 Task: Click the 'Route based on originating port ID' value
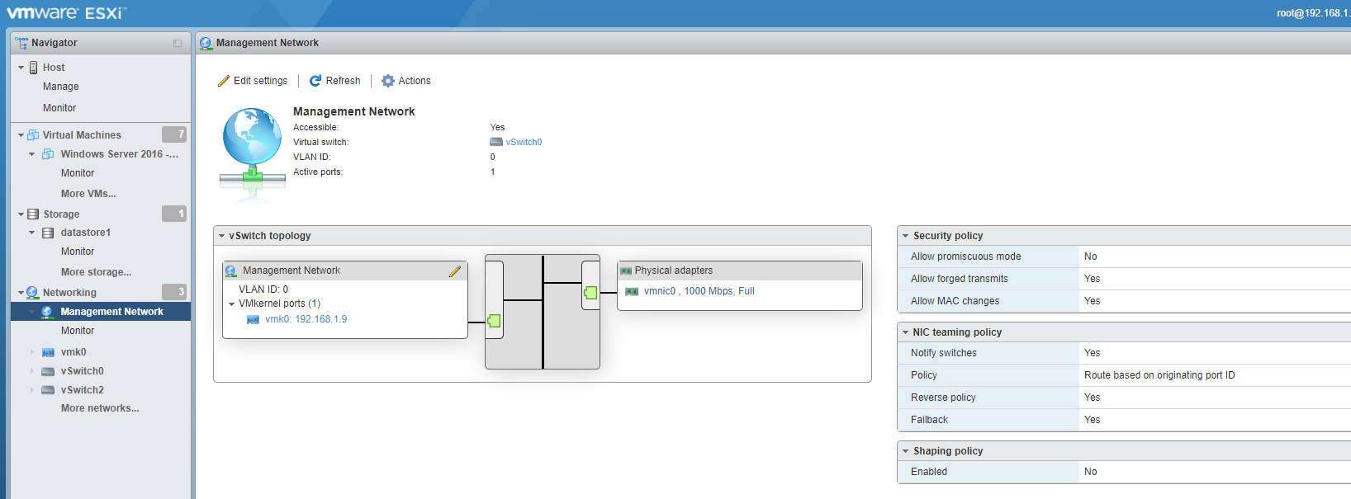(1159, 375)
